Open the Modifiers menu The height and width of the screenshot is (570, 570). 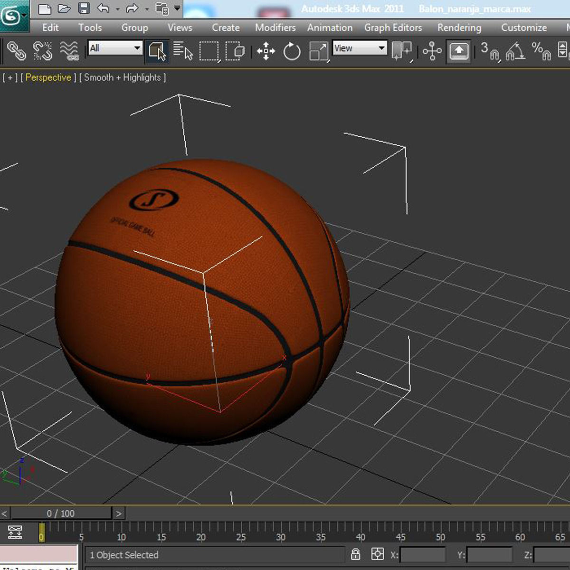[275, 28]
